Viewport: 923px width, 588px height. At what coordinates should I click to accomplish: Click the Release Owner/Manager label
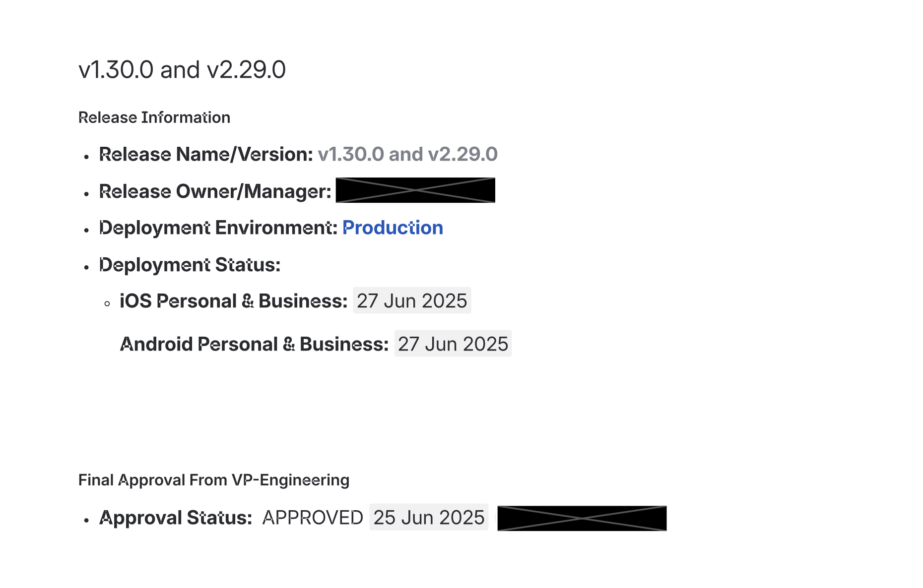[215, 191]
